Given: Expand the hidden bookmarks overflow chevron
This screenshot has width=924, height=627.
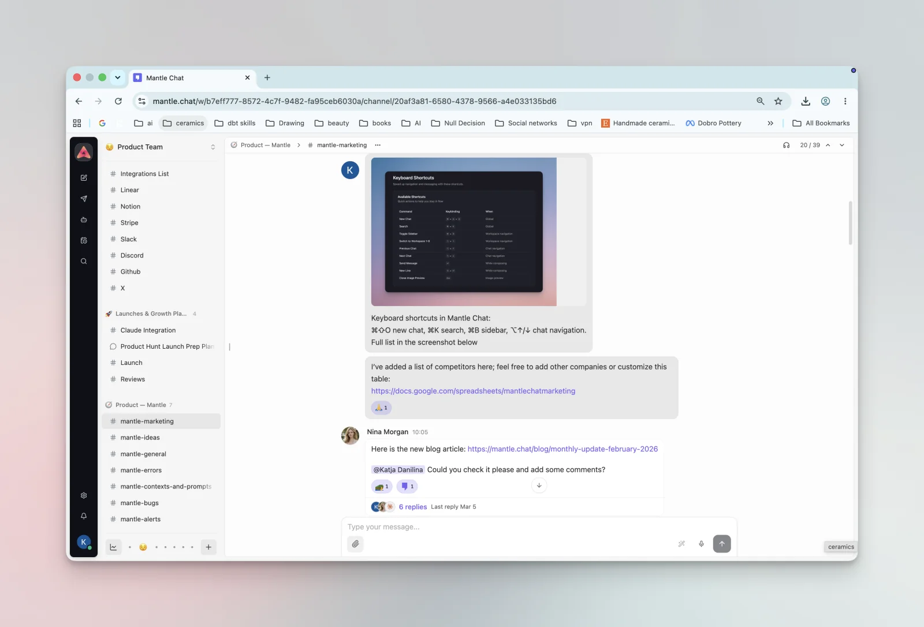Looking at the screenshot, I should click(x=770, y=123).
